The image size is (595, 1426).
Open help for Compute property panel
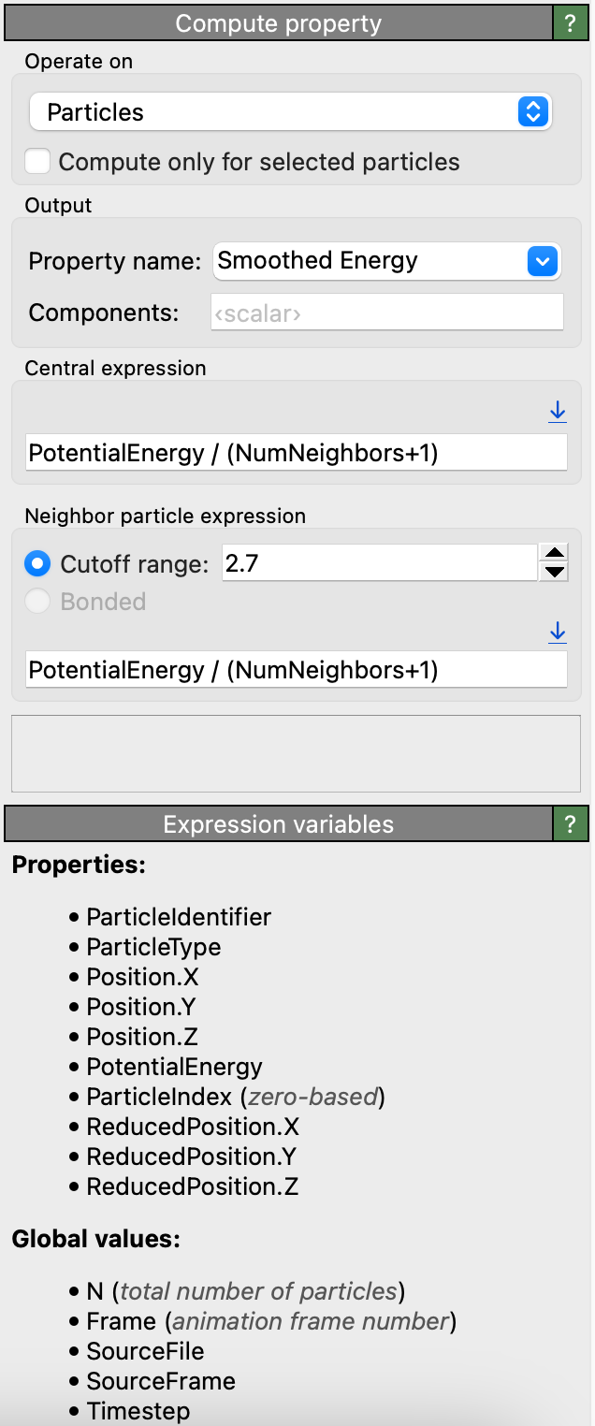coord(570,24)
